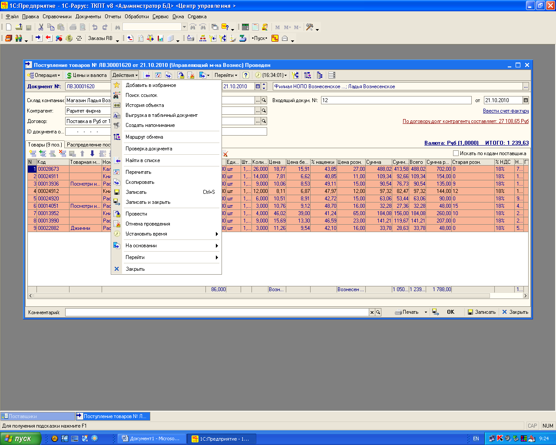Click goods code cell 00022882
The image size is (556, 445).
(53, 228)
